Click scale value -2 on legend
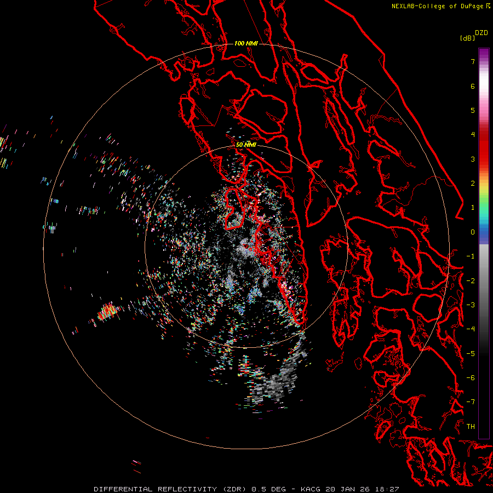This screenshot has height=493, width=493. [x=471, y=281]
